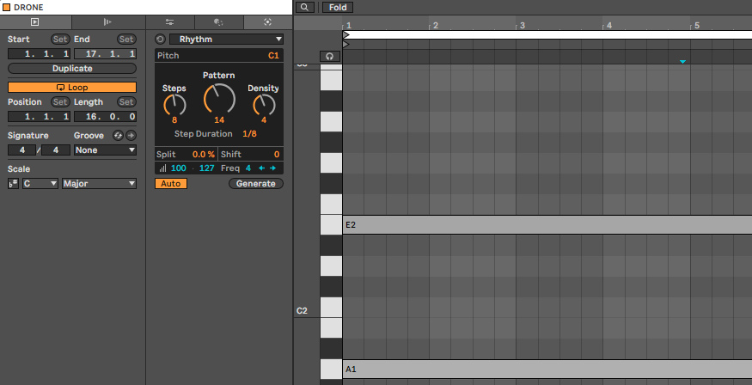Click the start marker triangle below loop brace
The image size is (752, 385).
[346, 44]
